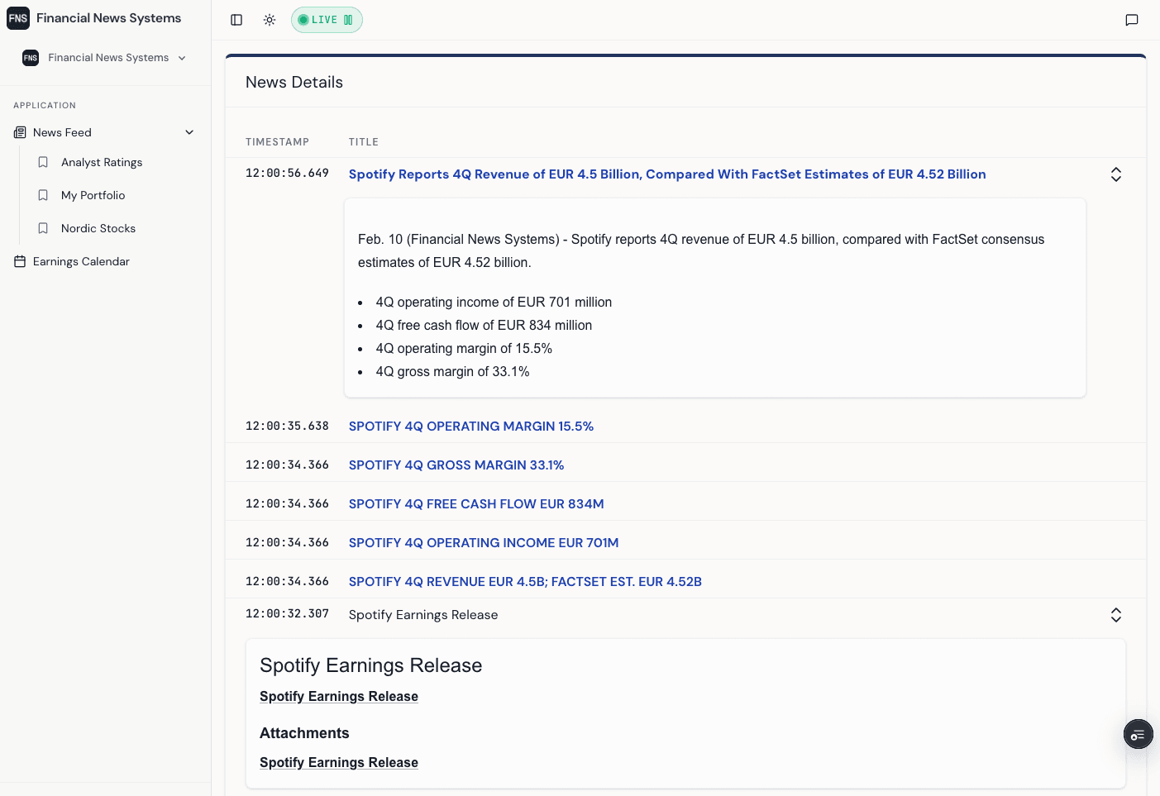This screenshot has width=1160, height=796.
Task: Open SPOTIFY 4Q OPERATING MARGIN 15.5% headline
Action: [470, 427]
